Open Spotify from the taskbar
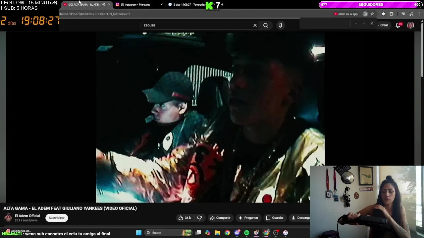 click(x=246, y=233)
